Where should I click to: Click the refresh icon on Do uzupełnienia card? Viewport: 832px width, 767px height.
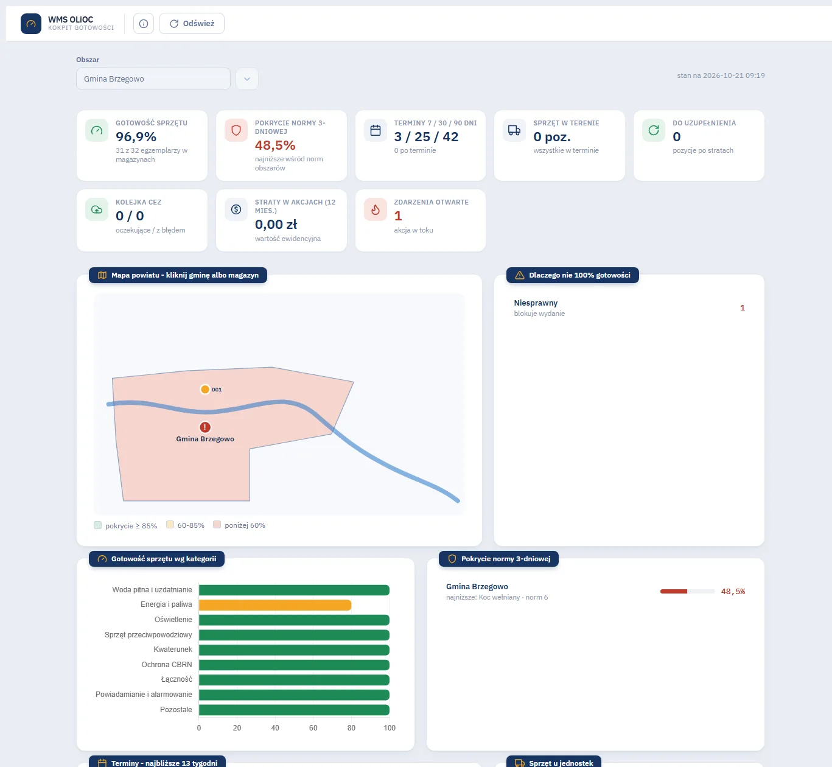coord(654,130)
